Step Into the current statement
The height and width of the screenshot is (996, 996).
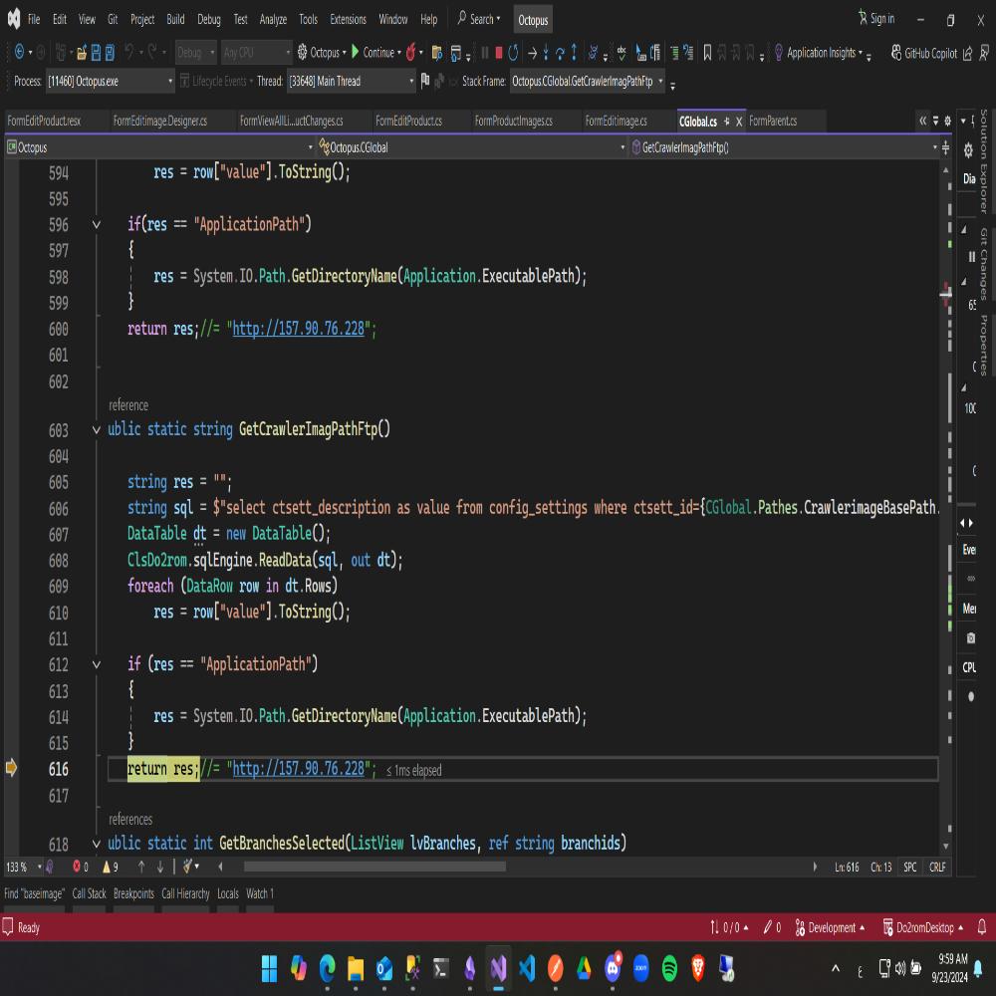(546, 53)
